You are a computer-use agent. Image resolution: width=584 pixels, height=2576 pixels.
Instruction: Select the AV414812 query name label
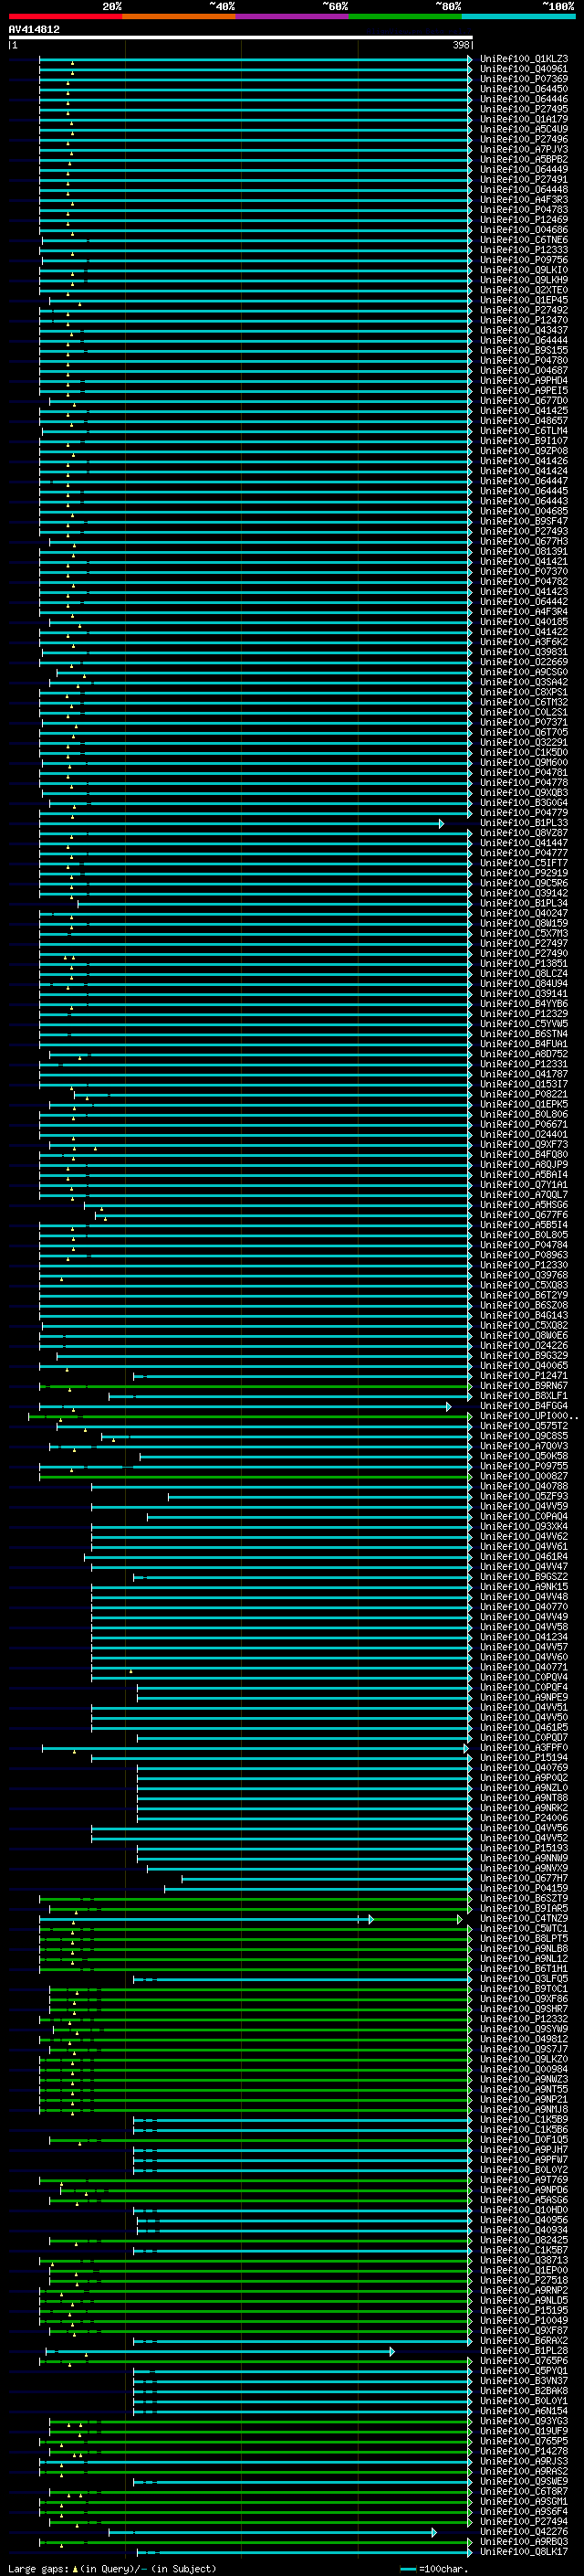34,30
